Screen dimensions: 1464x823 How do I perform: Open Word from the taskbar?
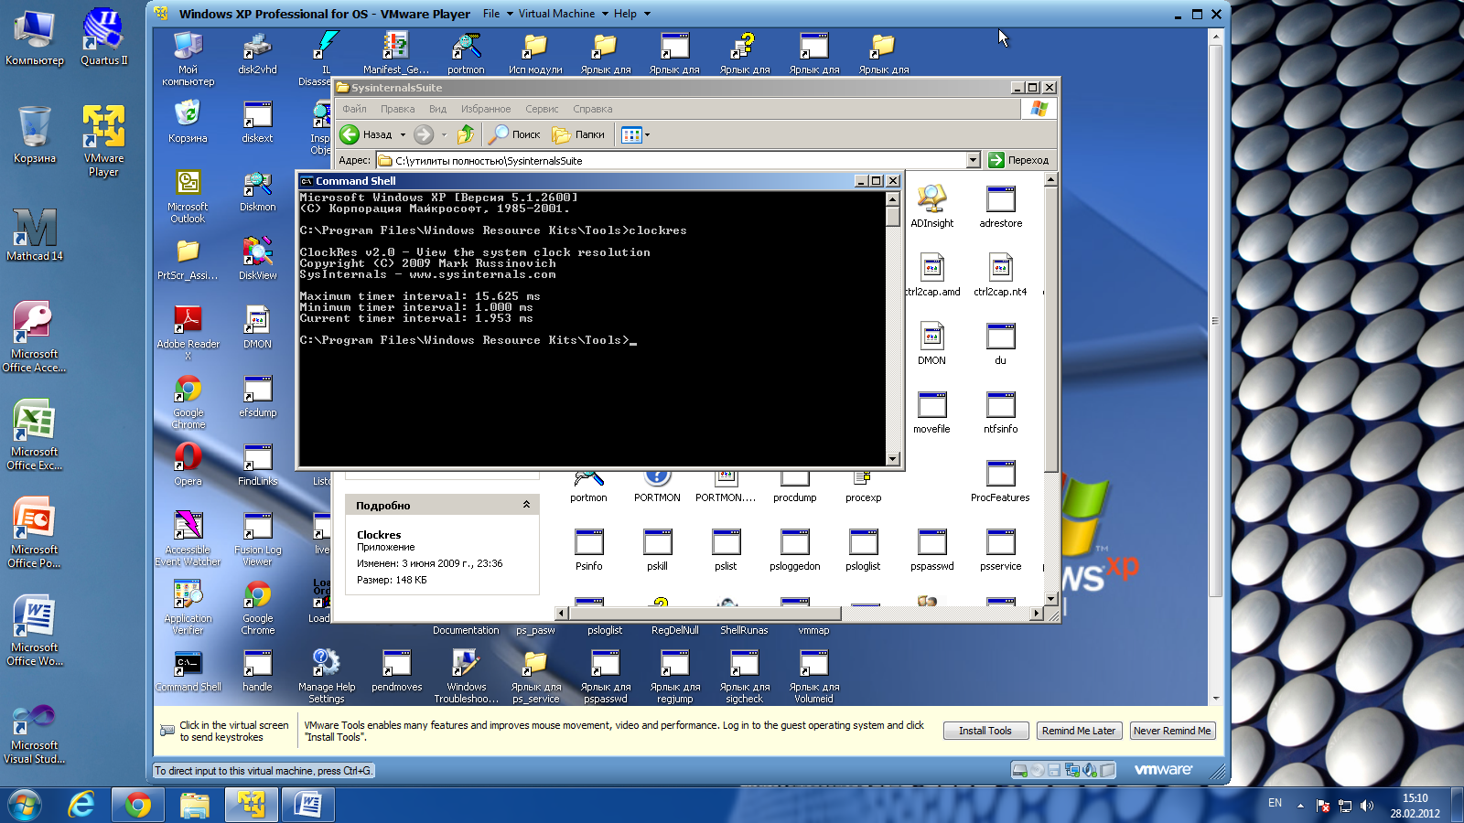point(308,805)
